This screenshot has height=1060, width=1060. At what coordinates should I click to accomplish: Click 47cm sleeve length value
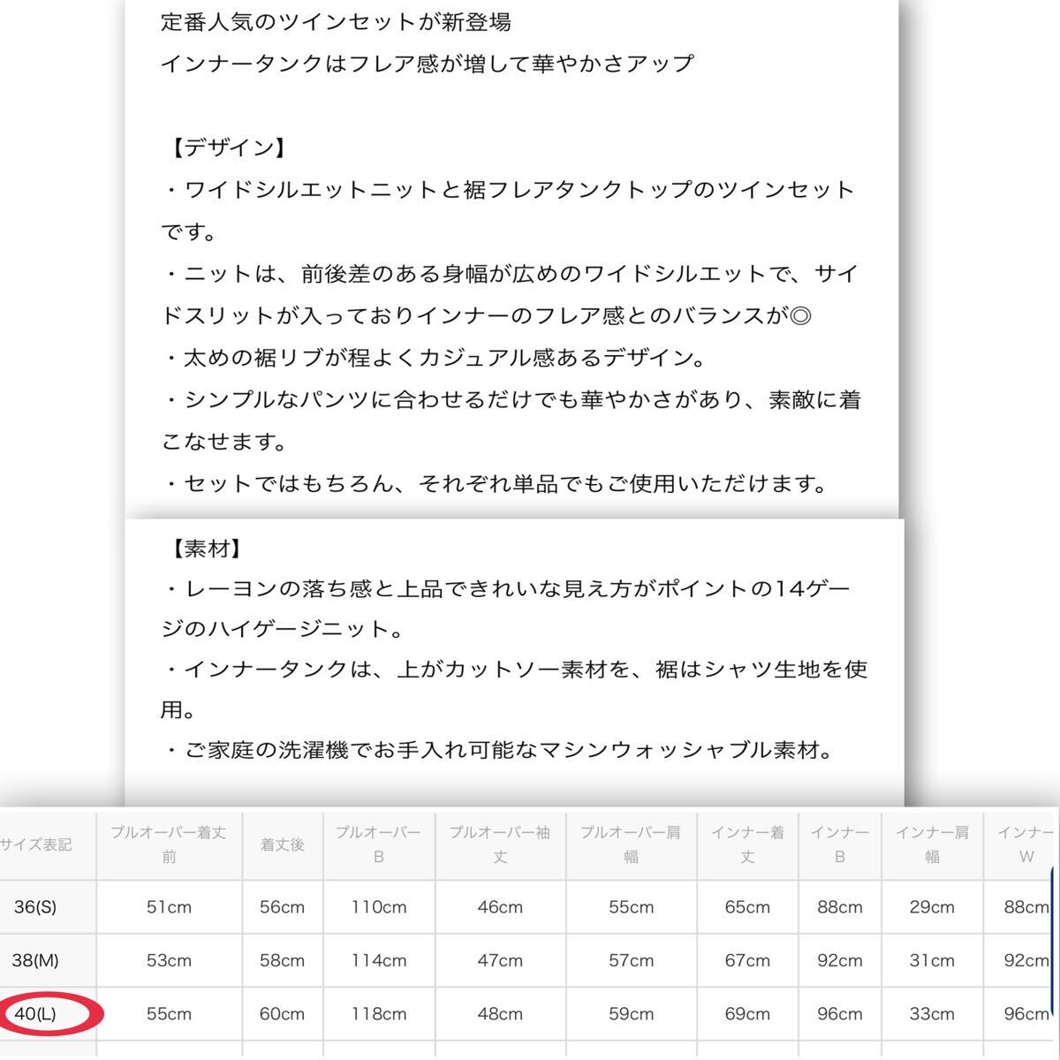[500, 960]
